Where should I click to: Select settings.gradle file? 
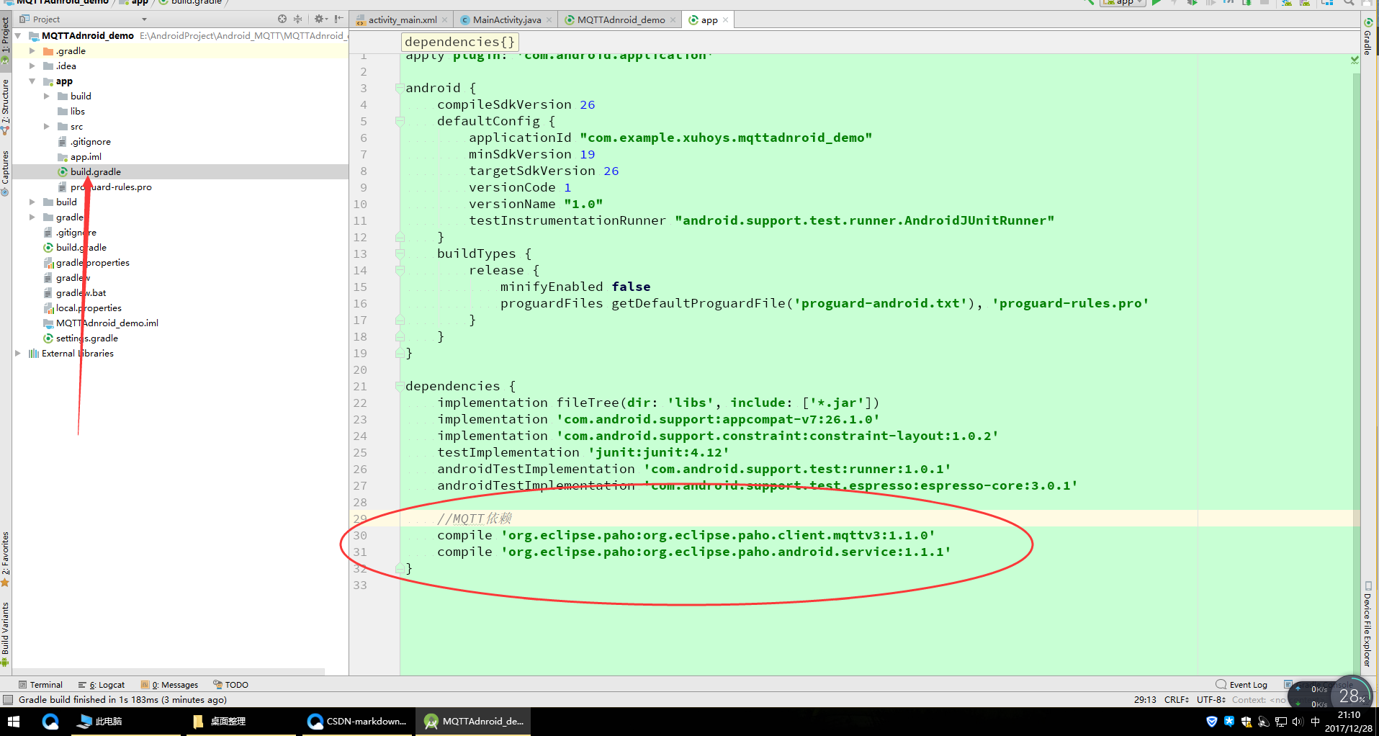pyautogui.click(x=86, y=338)
